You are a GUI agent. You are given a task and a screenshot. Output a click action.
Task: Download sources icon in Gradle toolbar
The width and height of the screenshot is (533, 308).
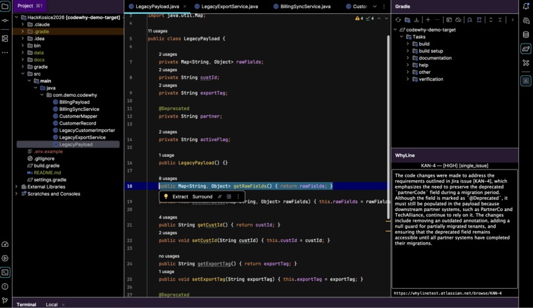click(x=417, y=20)
